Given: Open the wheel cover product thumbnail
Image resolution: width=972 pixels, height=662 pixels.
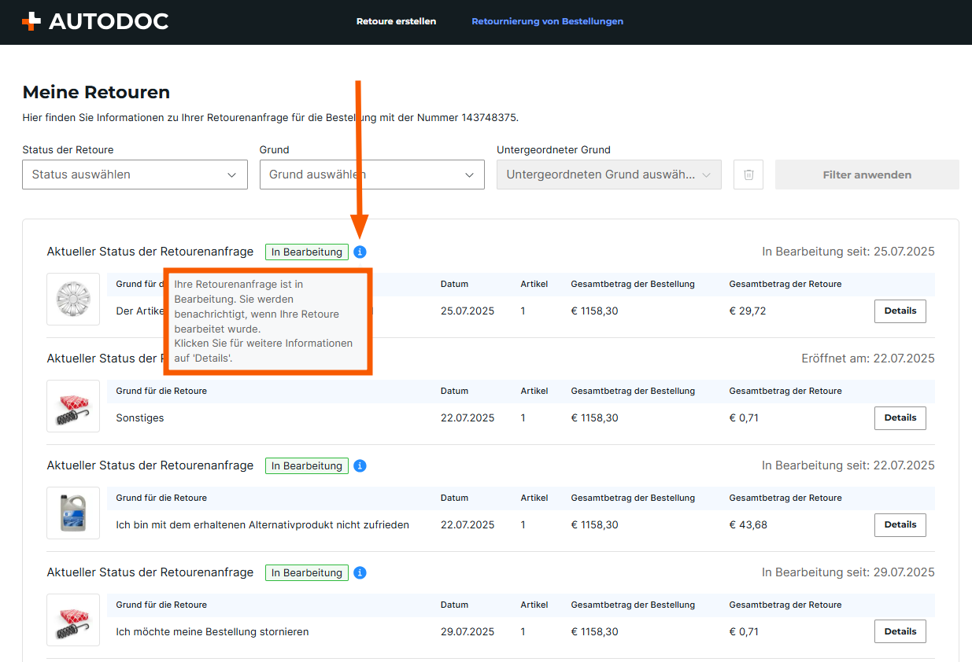Looking at the screenshot, I should [x=73, y=299].
